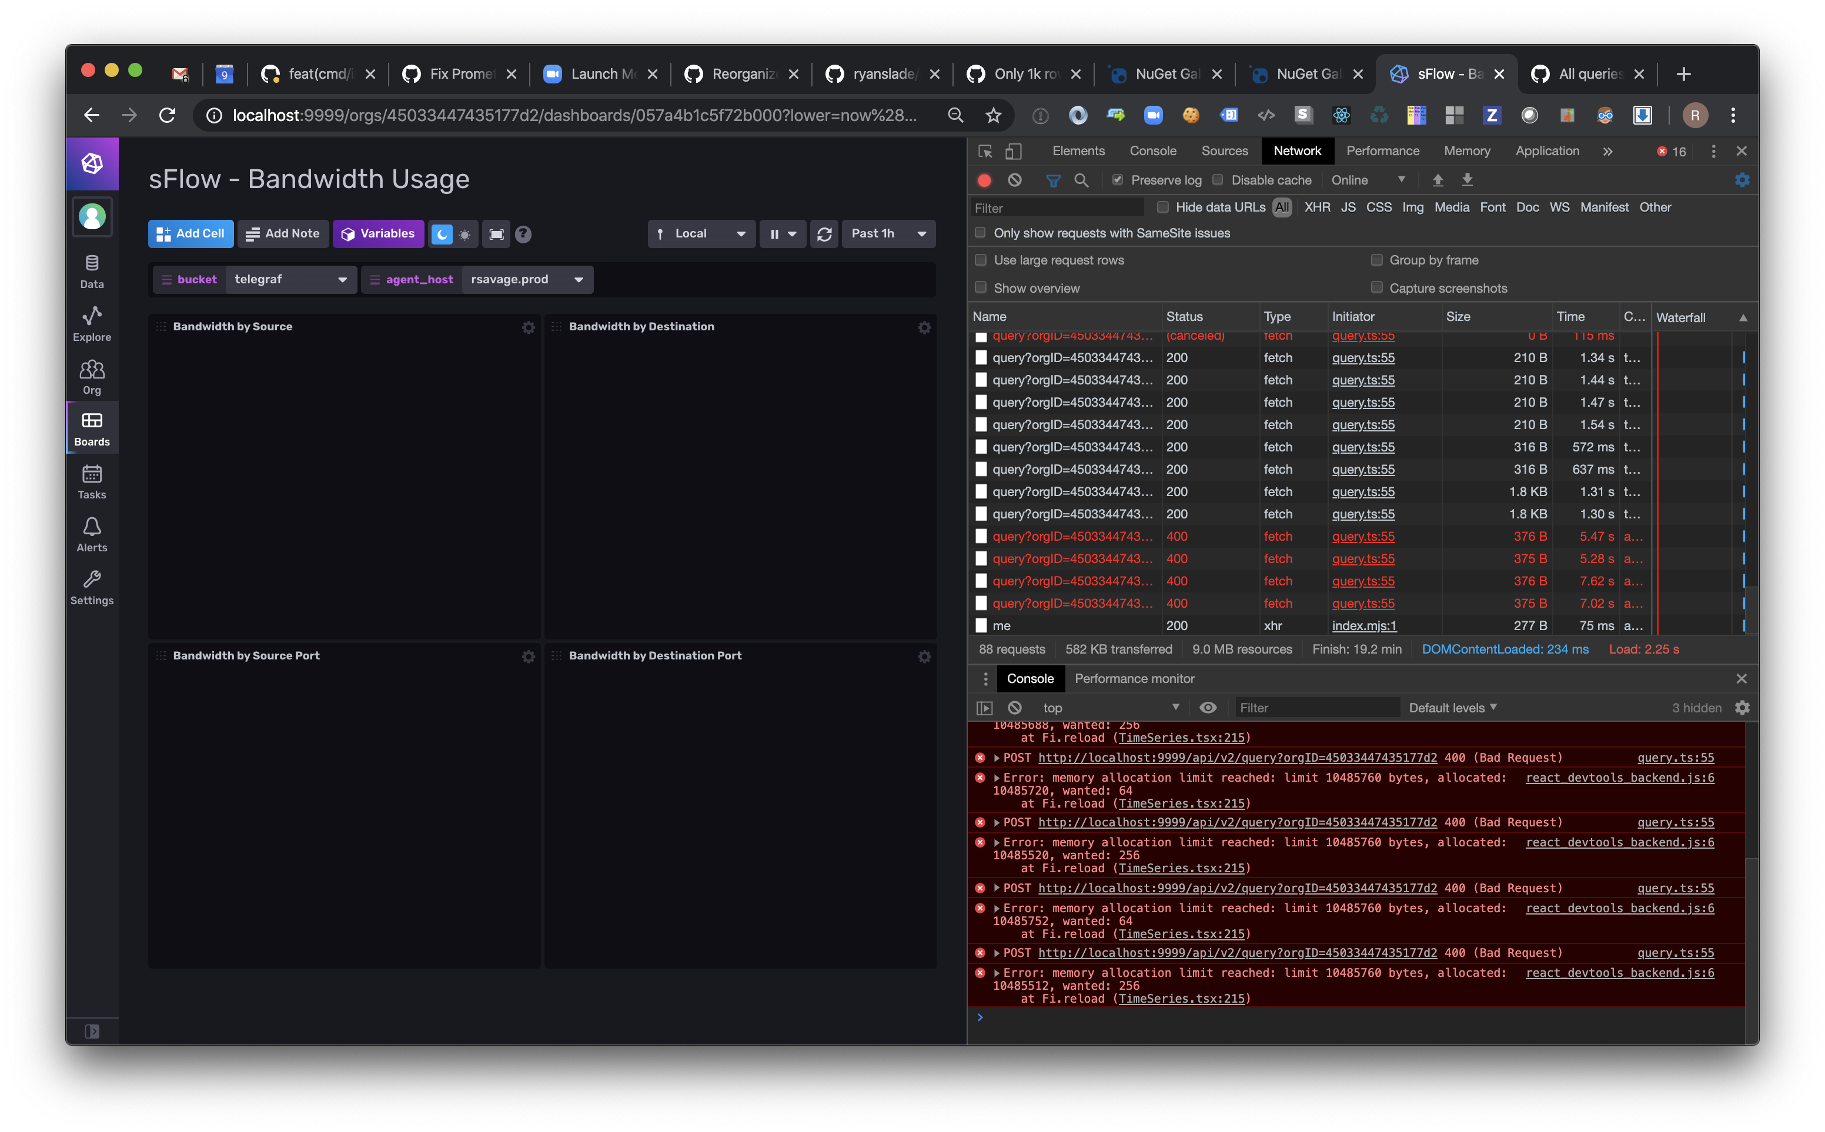Click the Add Cell button
The image size is (1825, 1132).
tap(191, 233)
